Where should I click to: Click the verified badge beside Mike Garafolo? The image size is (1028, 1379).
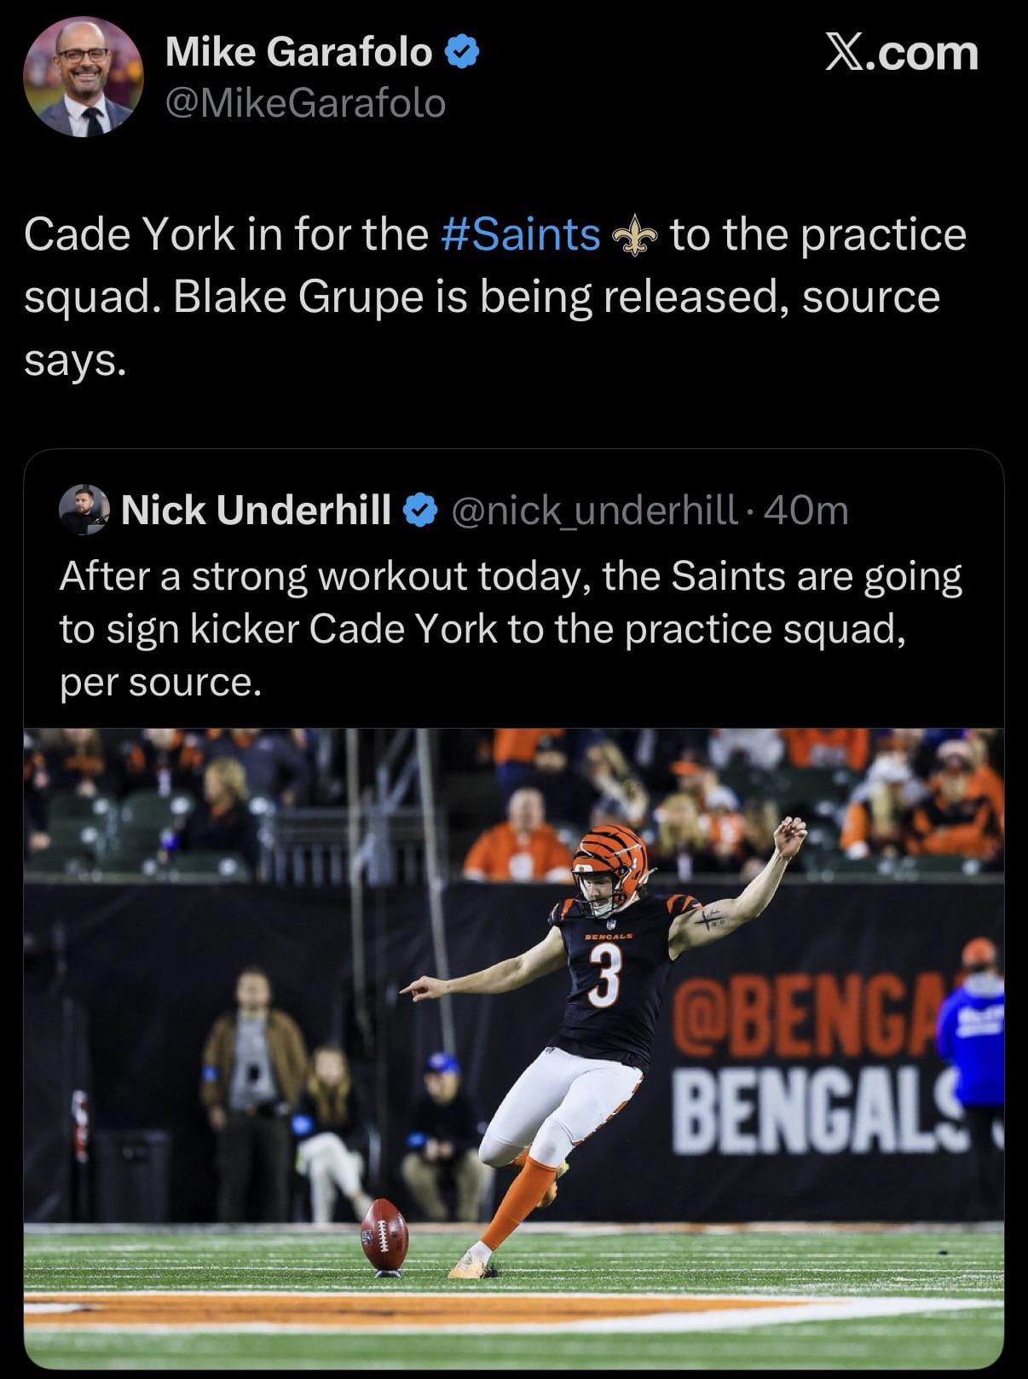coord(463,53)
